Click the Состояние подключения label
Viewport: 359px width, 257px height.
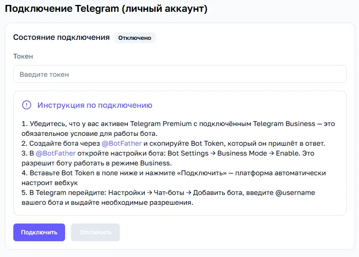click(61, 37)
